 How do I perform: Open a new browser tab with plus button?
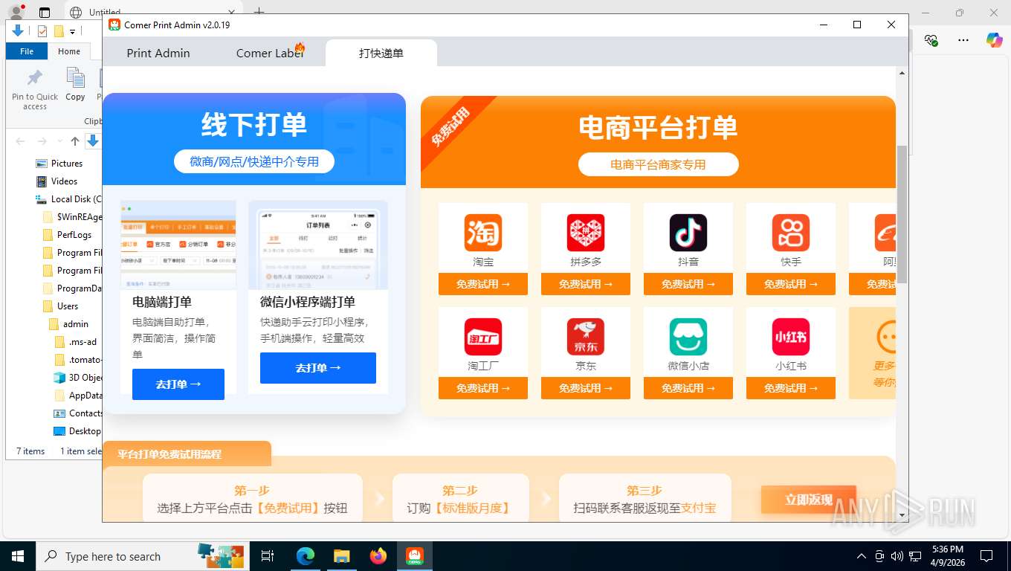(x=259, y=12)
